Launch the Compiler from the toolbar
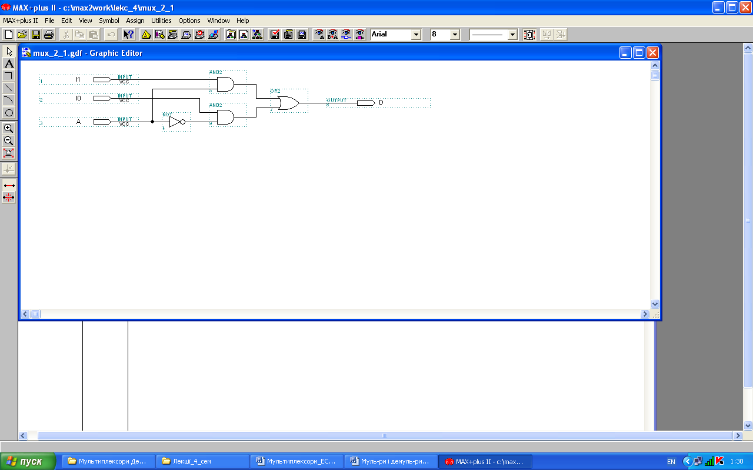Screen dimensions: 753x470 click(x=173, y=35)
